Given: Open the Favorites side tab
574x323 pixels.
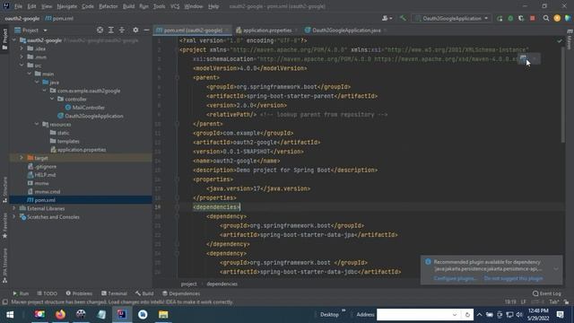Looking at the screenshot, I should click(x=4, y=225).
